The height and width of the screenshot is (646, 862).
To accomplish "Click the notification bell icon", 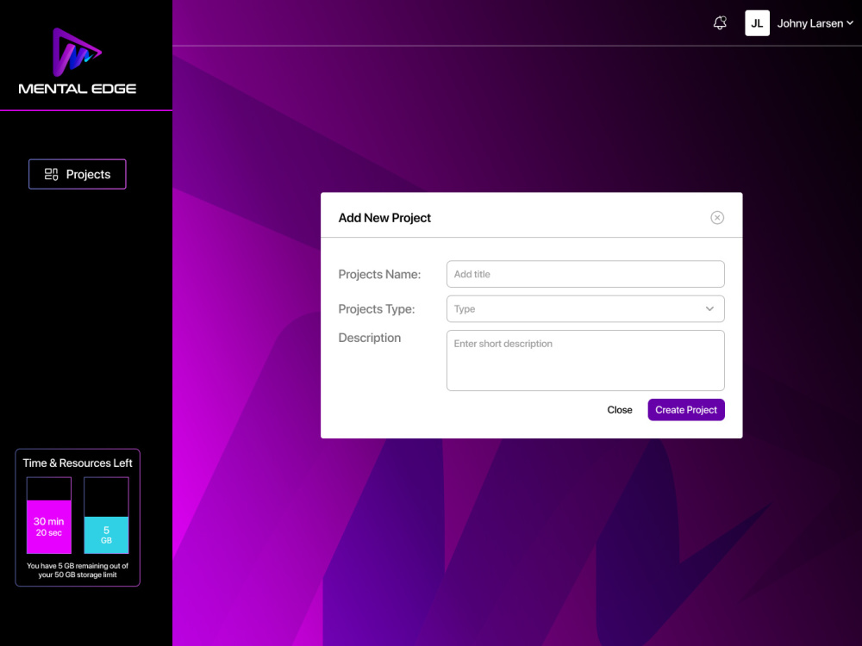I will point(720,23).
